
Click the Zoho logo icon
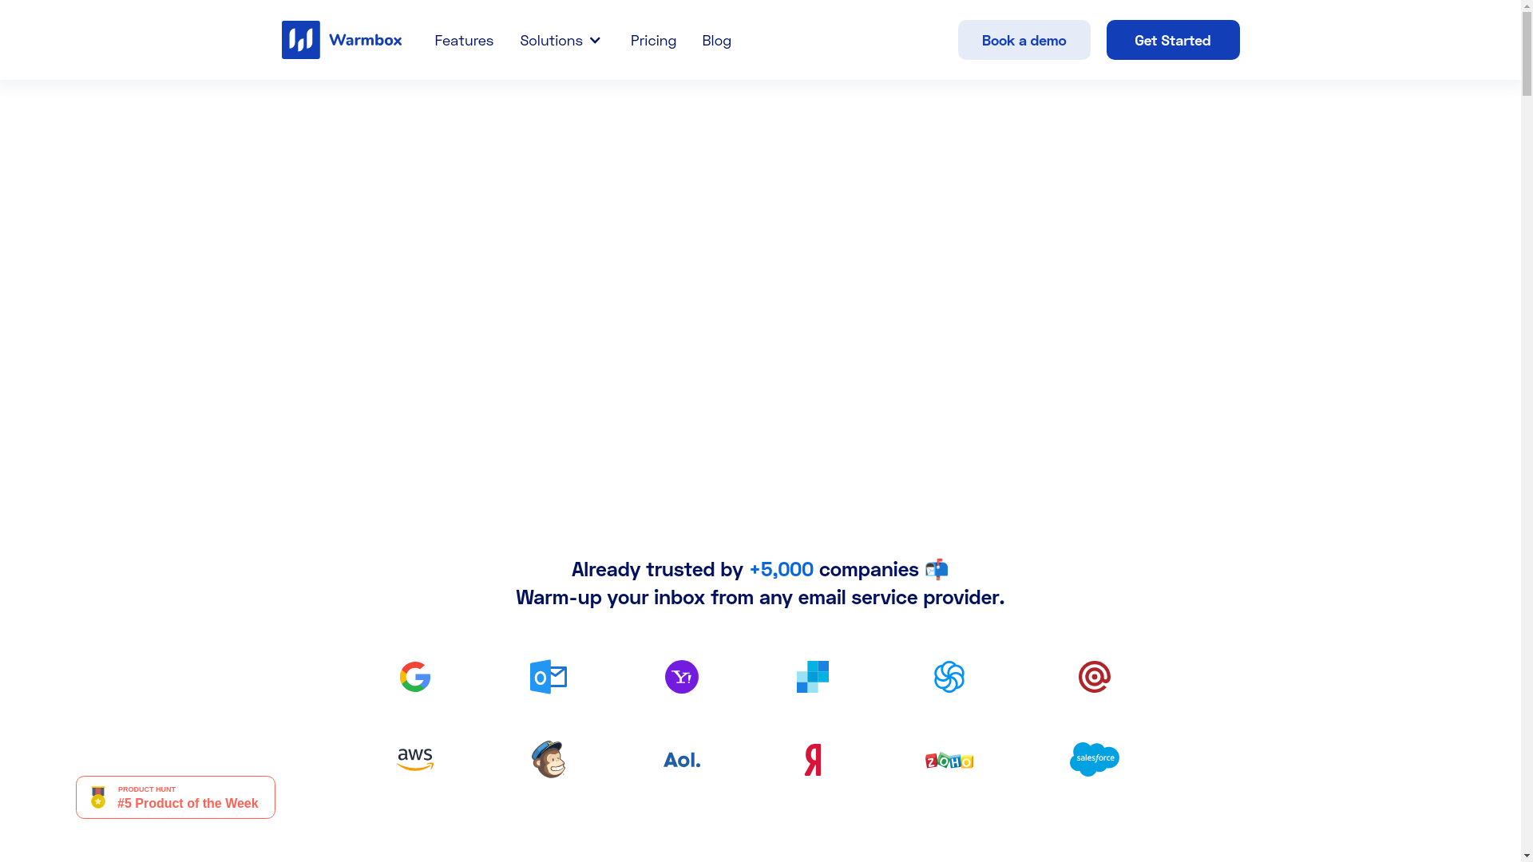tap(949, 761)
